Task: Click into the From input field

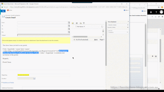Action: click(x=43, y=23)
